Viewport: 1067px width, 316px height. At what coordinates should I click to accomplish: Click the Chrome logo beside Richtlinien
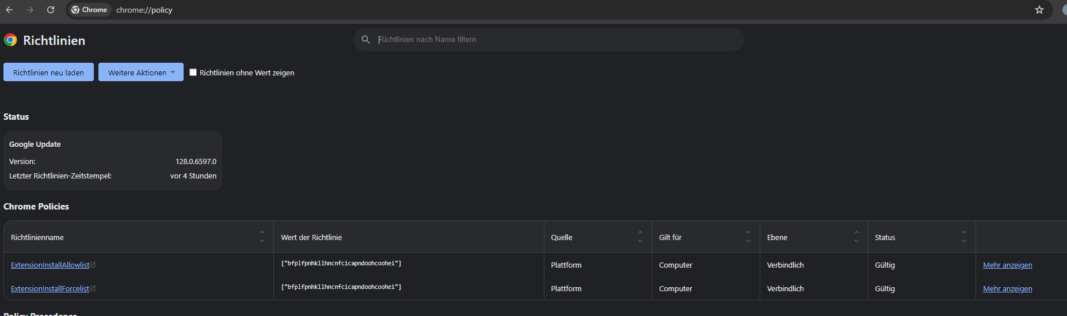tap(10, 40)
